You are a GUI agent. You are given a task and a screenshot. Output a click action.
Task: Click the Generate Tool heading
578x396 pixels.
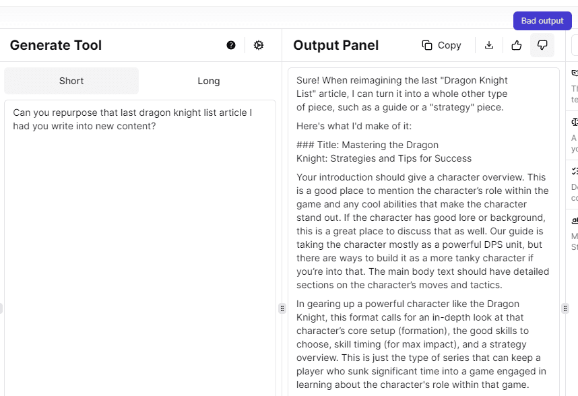pyautogui.click(x=56, y=45)
